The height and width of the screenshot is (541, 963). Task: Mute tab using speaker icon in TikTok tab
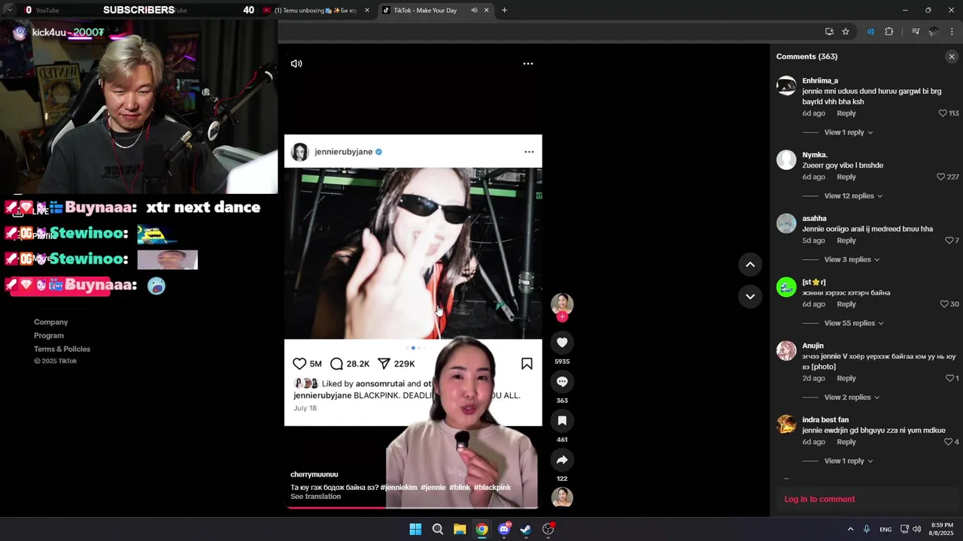474,11
